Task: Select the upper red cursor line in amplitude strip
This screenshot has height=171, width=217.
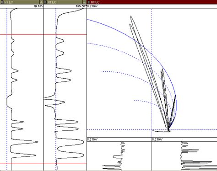Action: [x=22, y=35]
